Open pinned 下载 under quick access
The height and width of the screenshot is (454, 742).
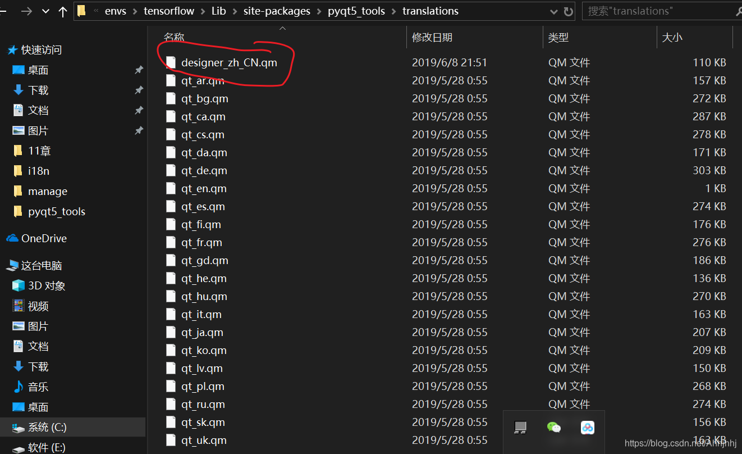pyautogui.click(x=38, y=90)
